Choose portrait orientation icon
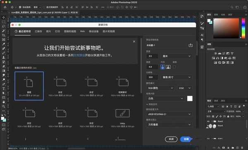Screen dimensions: 248x150 click(x=162, y=67)
